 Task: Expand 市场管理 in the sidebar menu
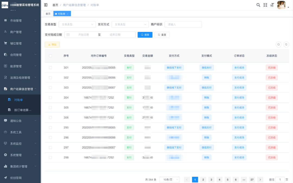20,20
